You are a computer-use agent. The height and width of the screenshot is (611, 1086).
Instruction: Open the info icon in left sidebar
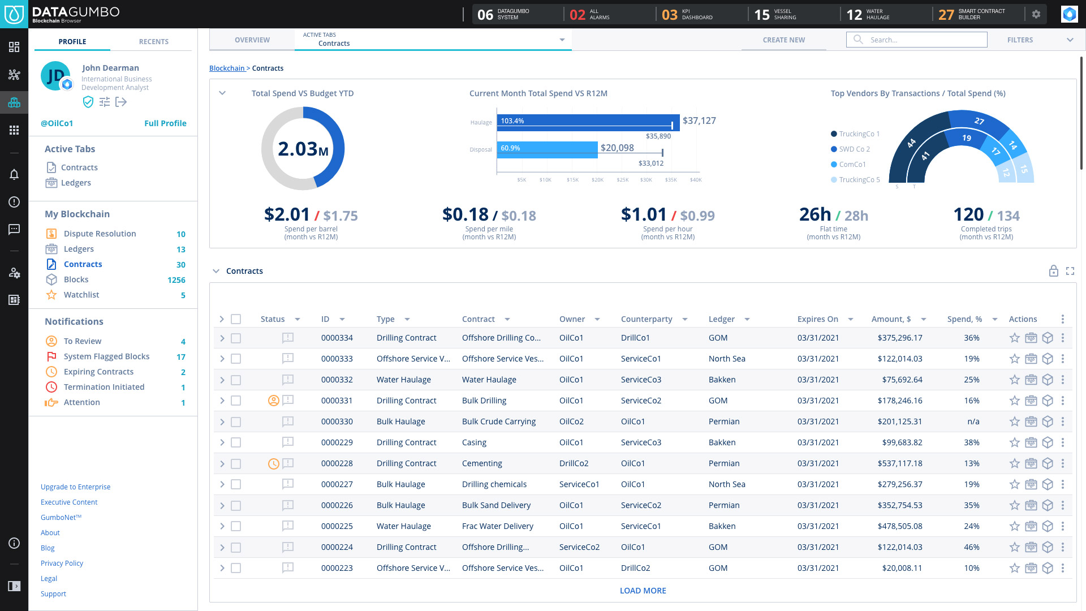pyautogui.click(x=14, y=543)
